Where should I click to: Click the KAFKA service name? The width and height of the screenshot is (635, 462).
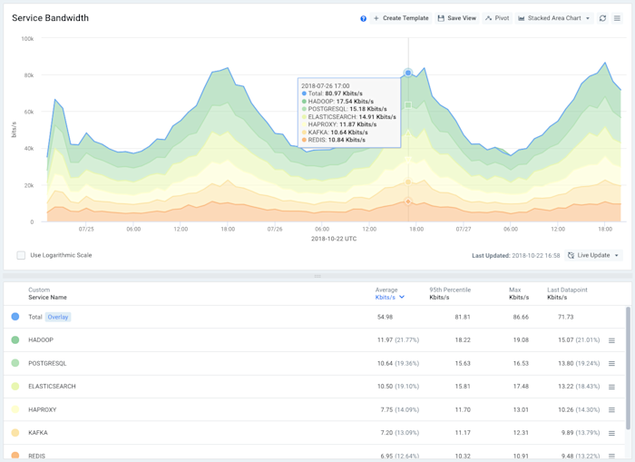tap(38, 433)
